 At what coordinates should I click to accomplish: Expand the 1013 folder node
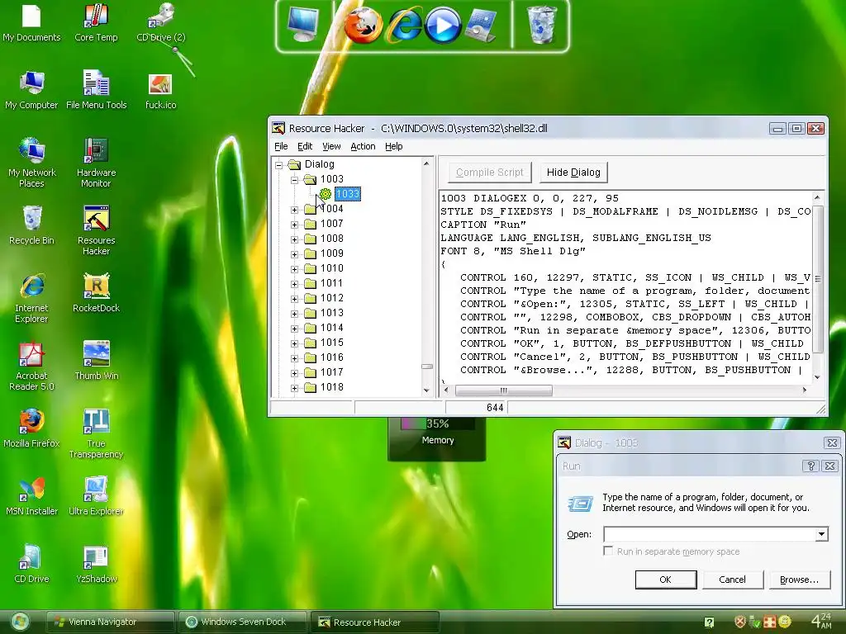pyautogui.click(x=295, y=314)
